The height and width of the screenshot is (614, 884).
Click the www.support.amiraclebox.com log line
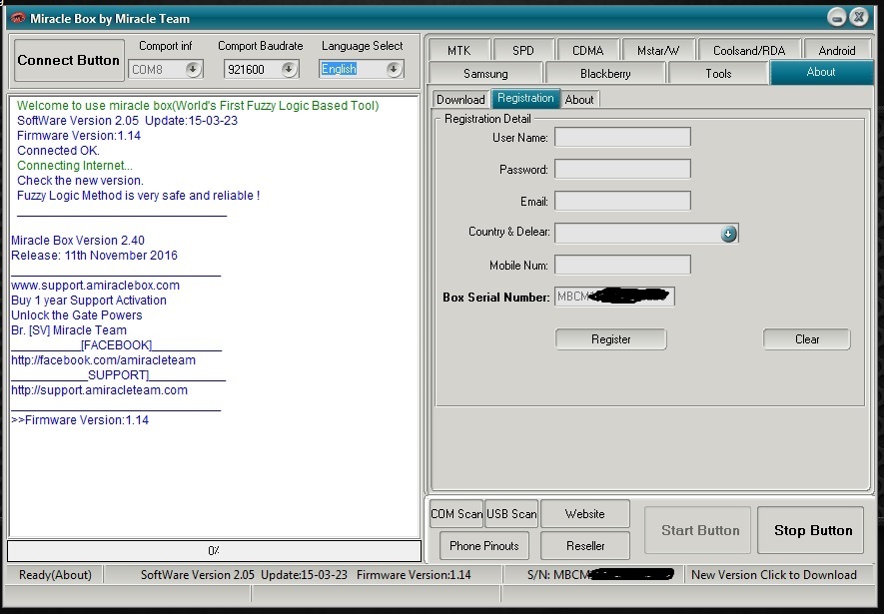pos(95,285)
